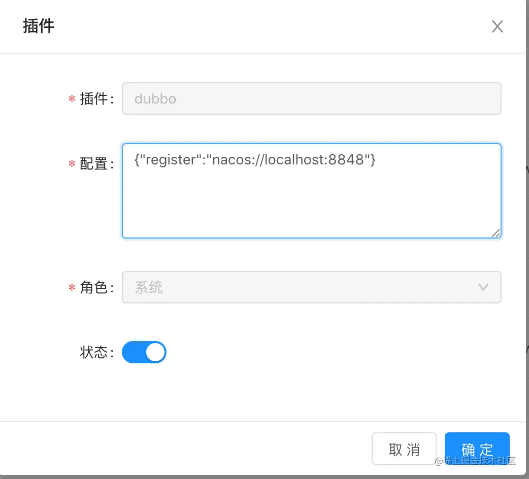The image size is (529, 479).
Task: Click the 角色 combo box field
Action: (311, 287)
